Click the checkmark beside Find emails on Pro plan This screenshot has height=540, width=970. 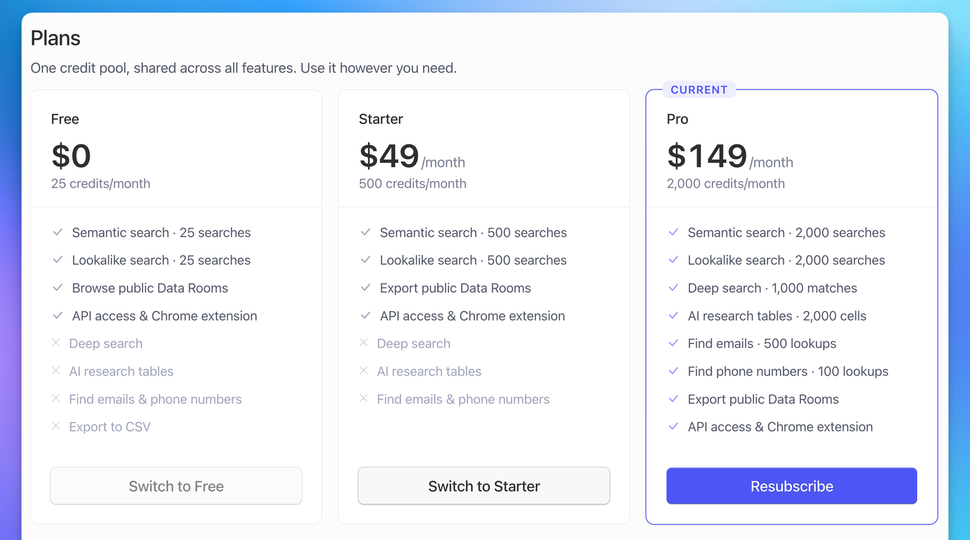[x=674, y=343]
